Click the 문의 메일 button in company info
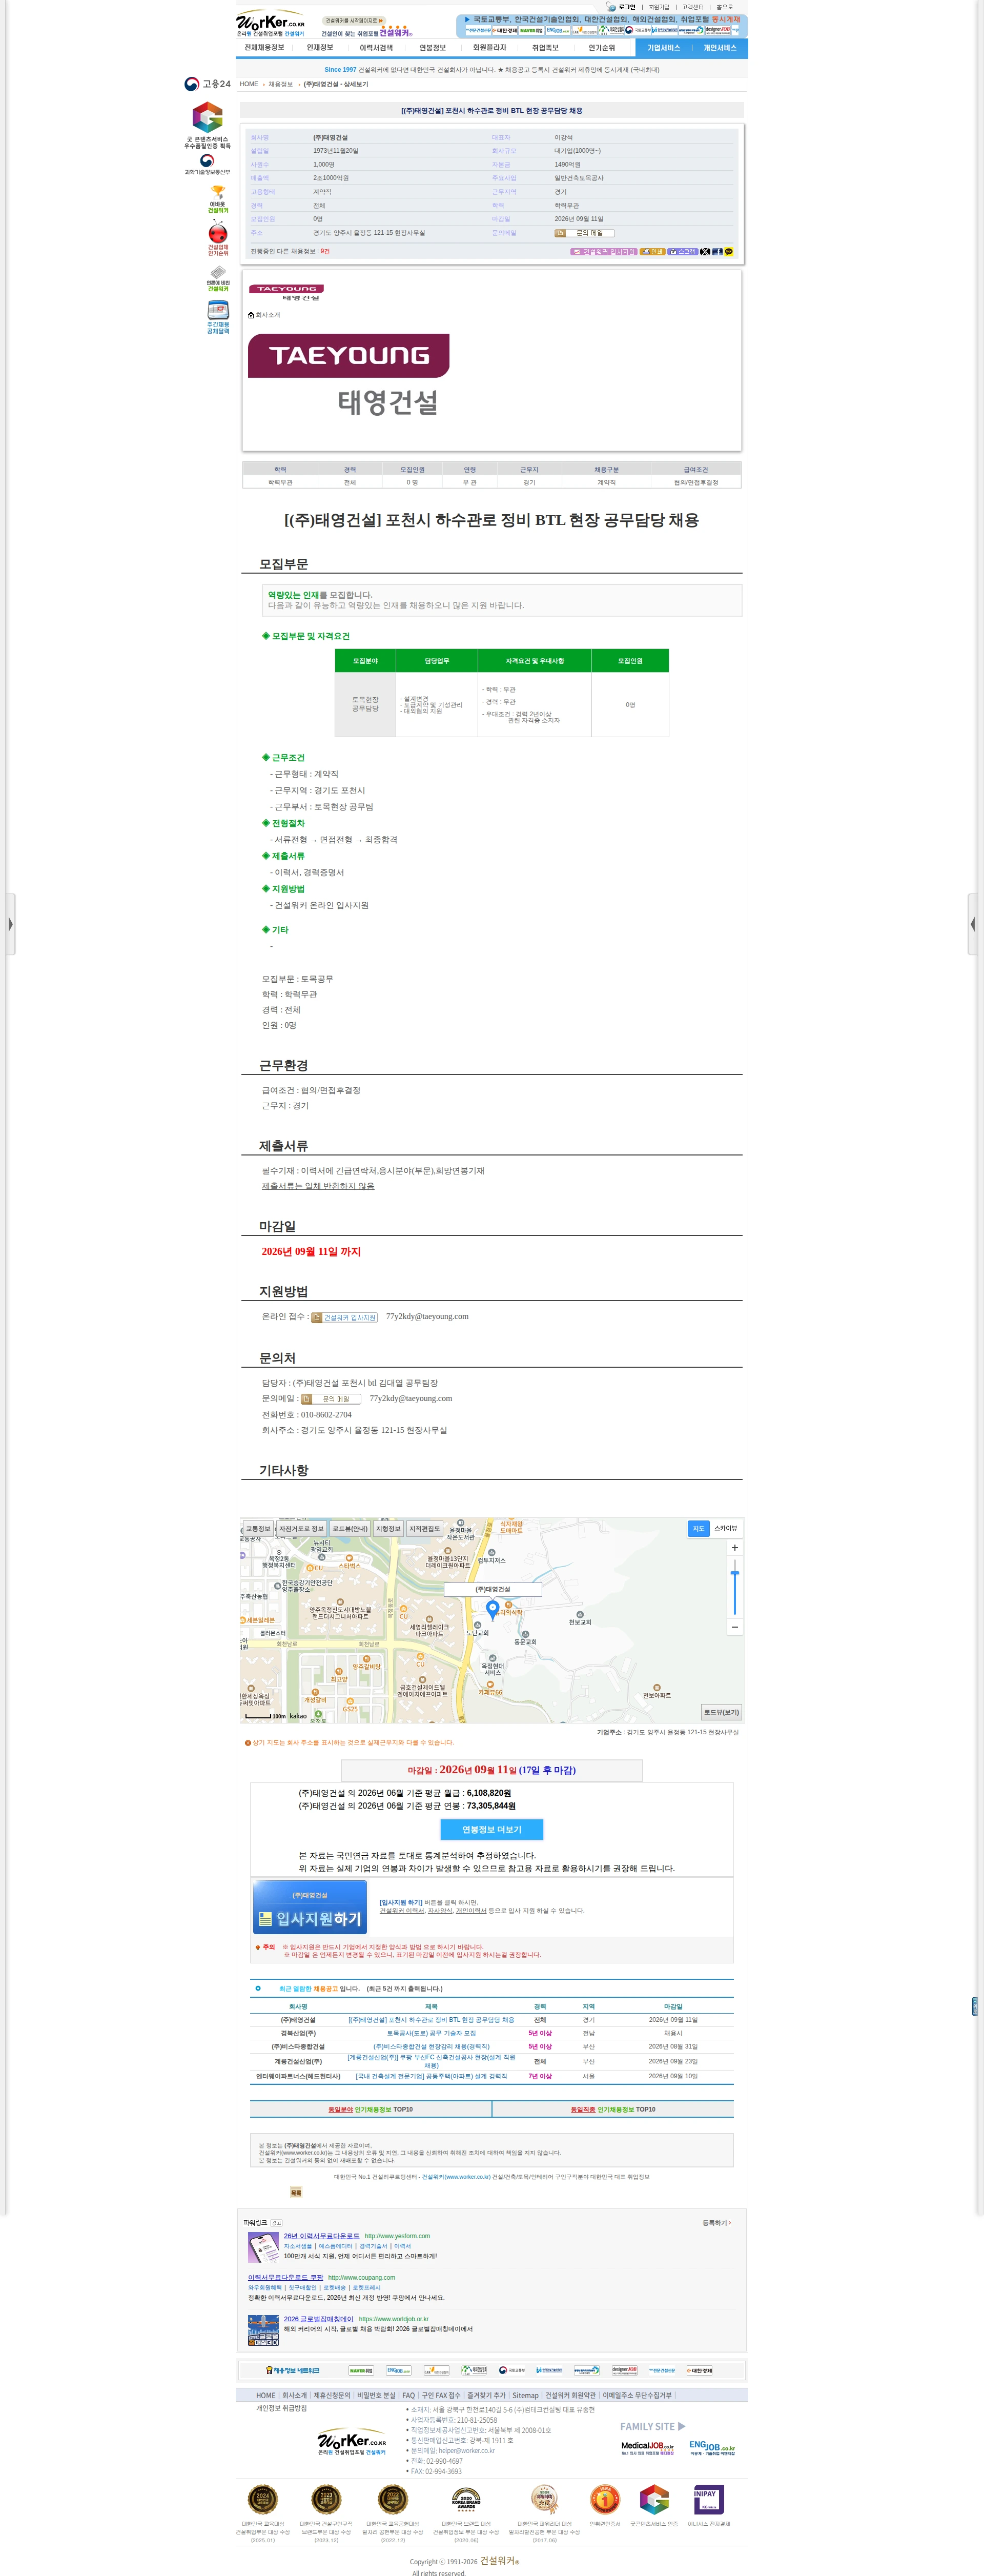 (585, 233)
